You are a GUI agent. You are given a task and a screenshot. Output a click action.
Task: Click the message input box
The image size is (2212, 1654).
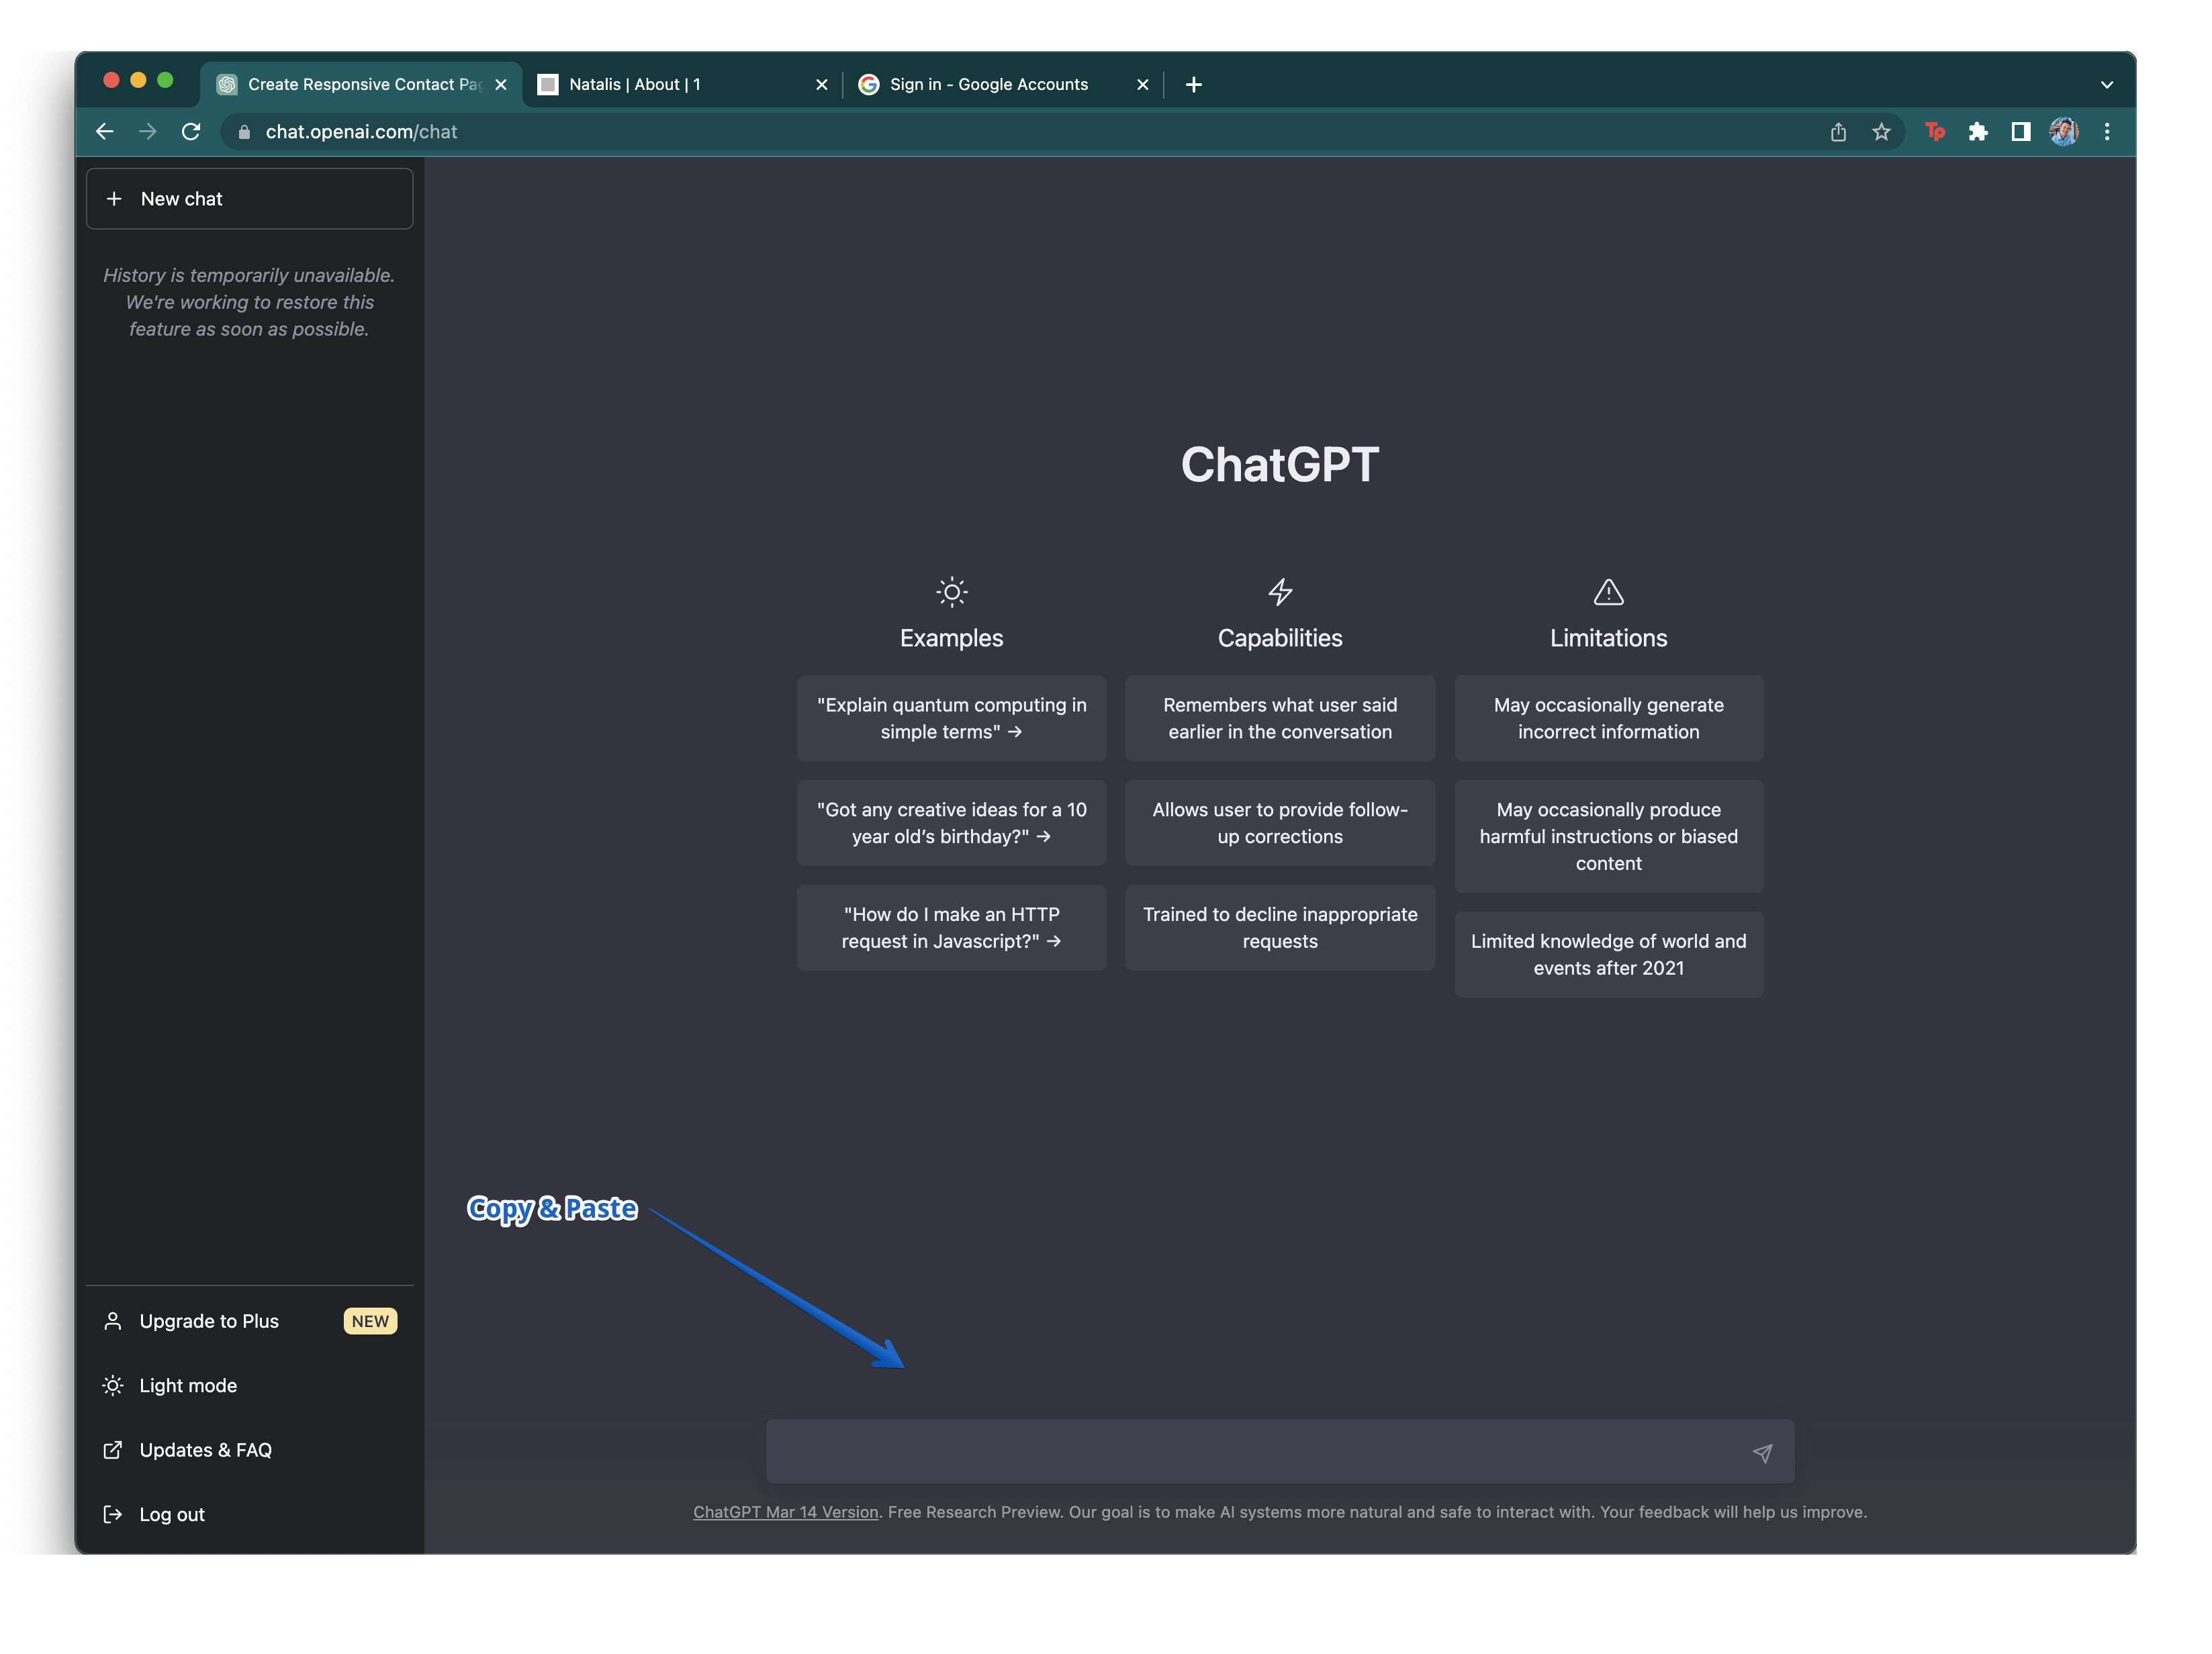[x=1280, y=1451]
